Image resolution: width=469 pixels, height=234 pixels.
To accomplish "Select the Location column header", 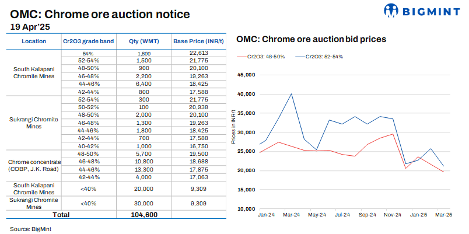I will [34, 41].
